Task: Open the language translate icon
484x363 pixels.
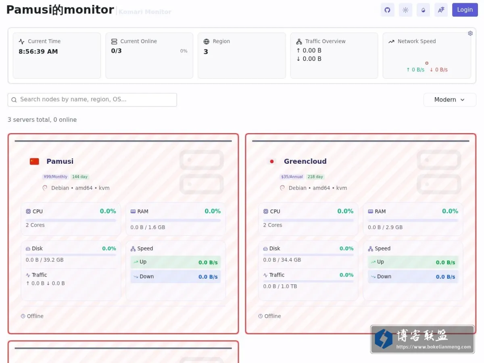Action: click(441, 10)
